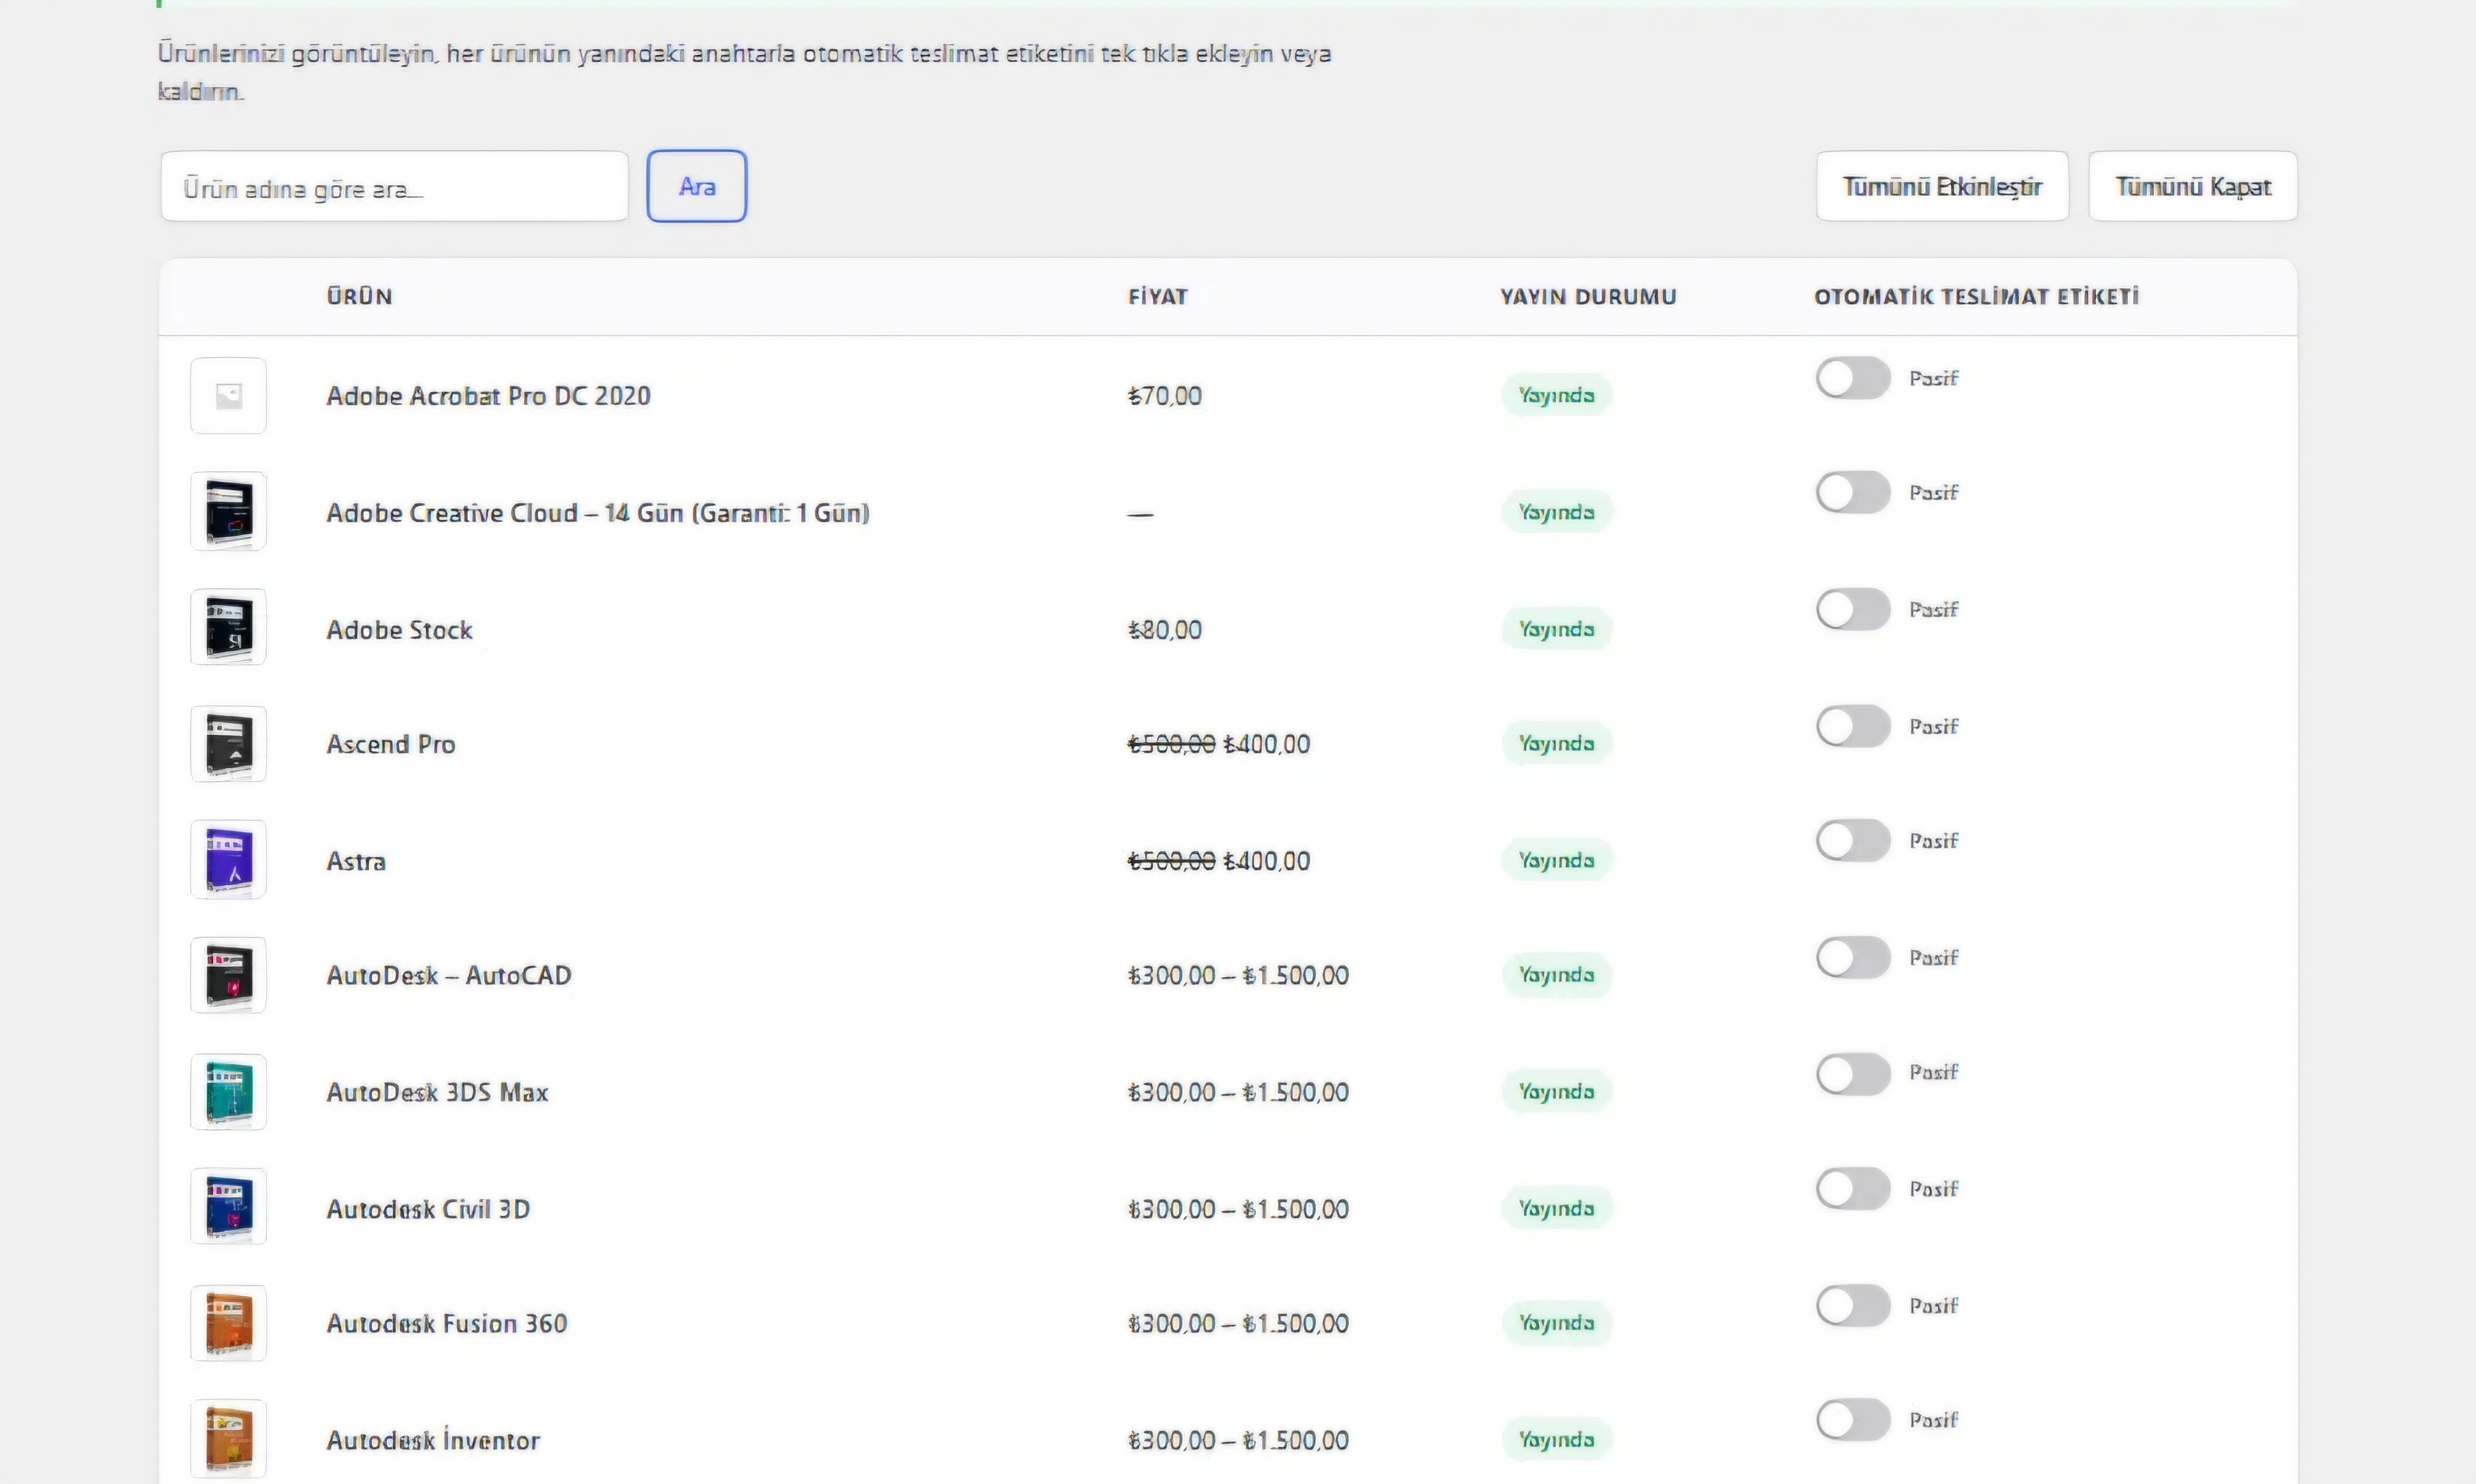This screenshot has width=2476, height=1484.
Task: Select the Autodesk Inventor product name
Action: coord(433,1440)
